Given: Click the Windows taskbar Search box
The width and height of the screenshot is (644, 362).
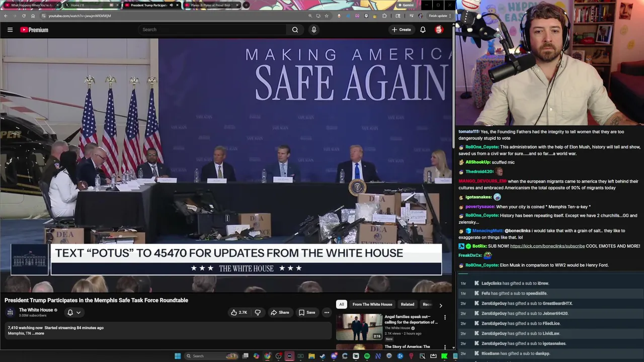Looking at the screenshot, I should [x=211, y=356].
